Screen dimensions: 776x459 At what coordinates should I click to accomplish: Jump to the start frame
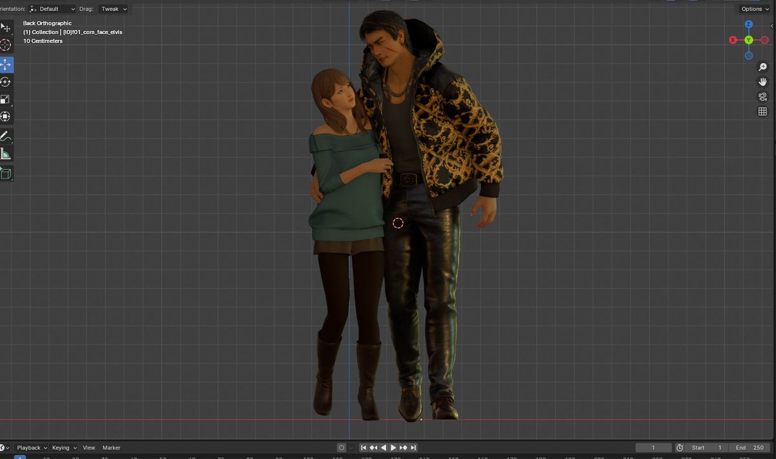363,447
